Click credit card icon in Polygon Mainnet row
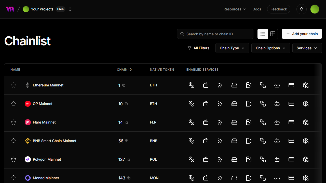The image size is (326, 183). (291, 159)
